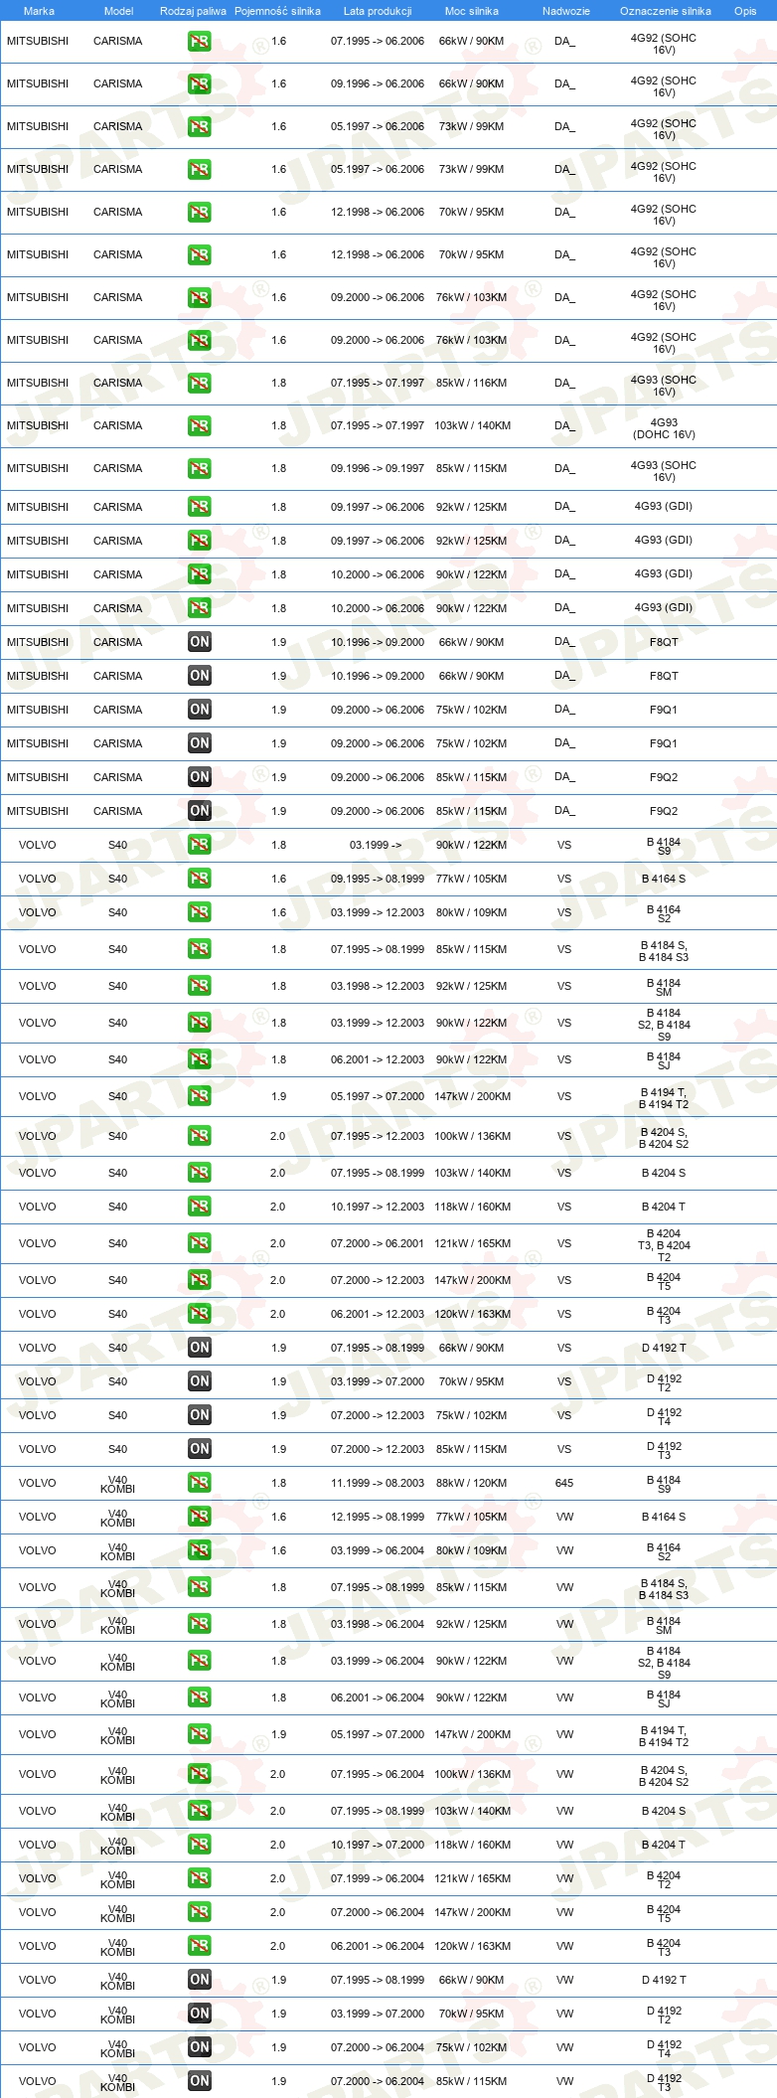Click the 09.1995 -> 08.1999 production years cell
The image size is (777, 2098).
pyautogui.click(x=378, y=879)
